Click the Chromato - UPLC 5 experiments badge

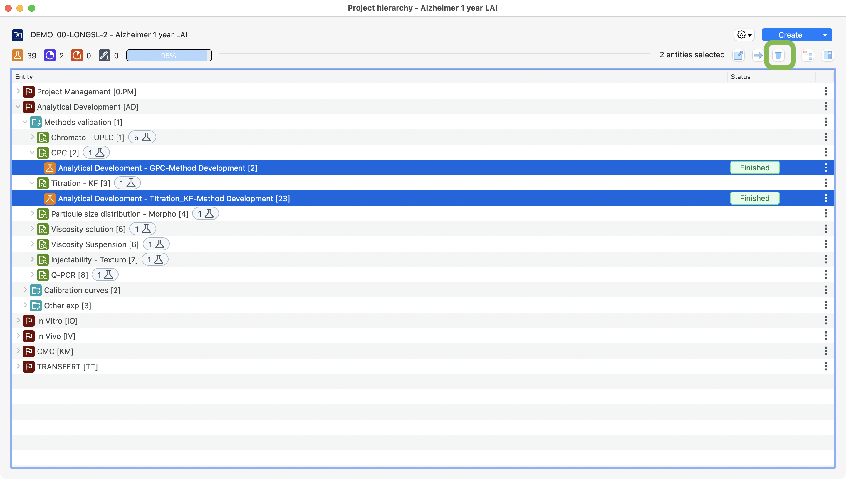[x=142, y=137]
